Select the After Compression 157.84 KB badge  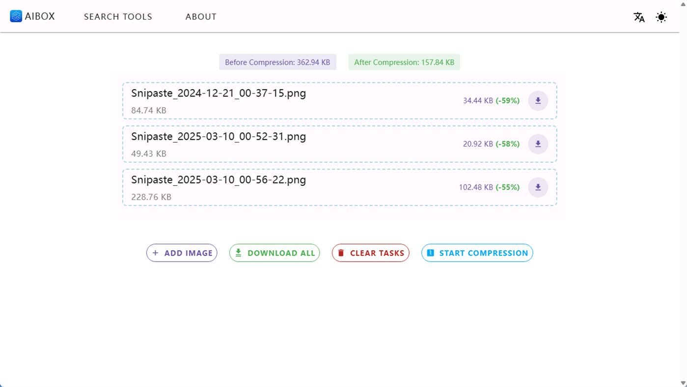[x=404, y=62]
